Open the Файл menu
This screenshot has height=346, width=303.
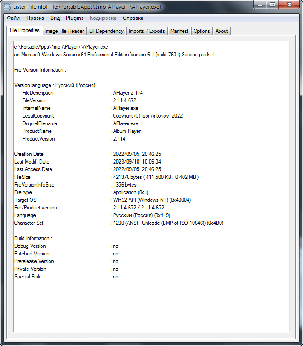13,18
